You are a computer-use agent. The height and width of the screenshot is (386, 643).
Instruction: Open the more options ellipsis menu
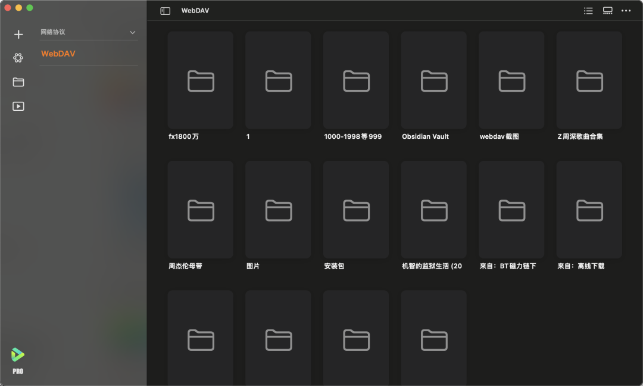pyautogui.click(x=626, y=11)
